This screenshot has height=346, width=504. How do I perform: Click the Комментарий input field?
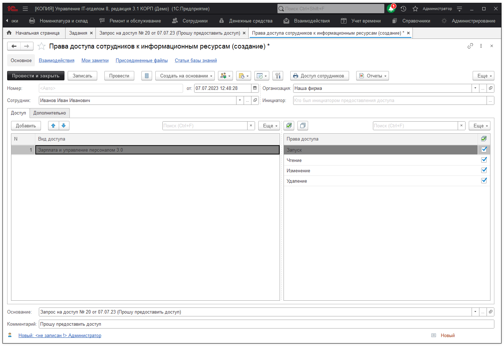point(266,324)
